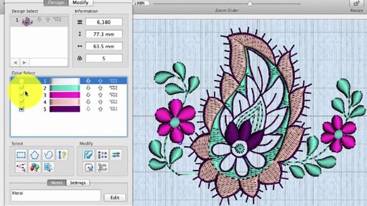The height and width of the screenshot is (206, 367).
Task: Click the arrow with question mark select icon
Action: coord(62,155)
